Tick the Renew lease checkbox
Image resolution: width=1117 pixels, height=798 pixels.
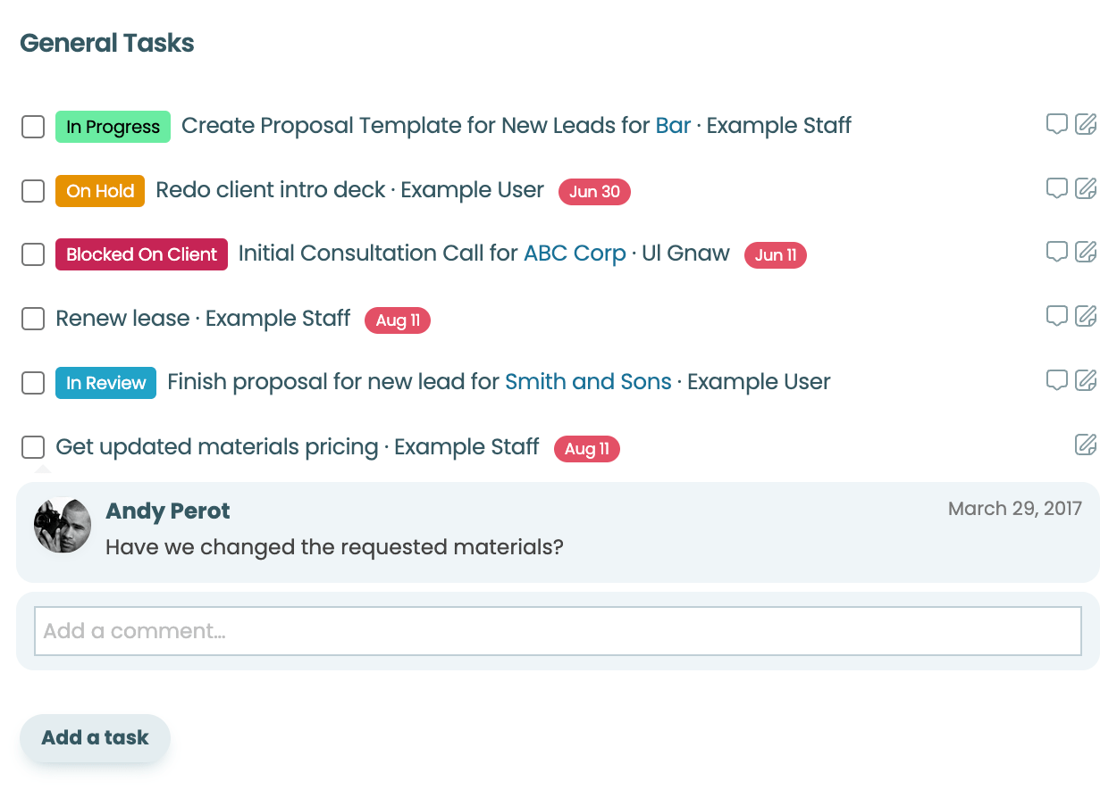pyautogui.click(x=33, y=319)
